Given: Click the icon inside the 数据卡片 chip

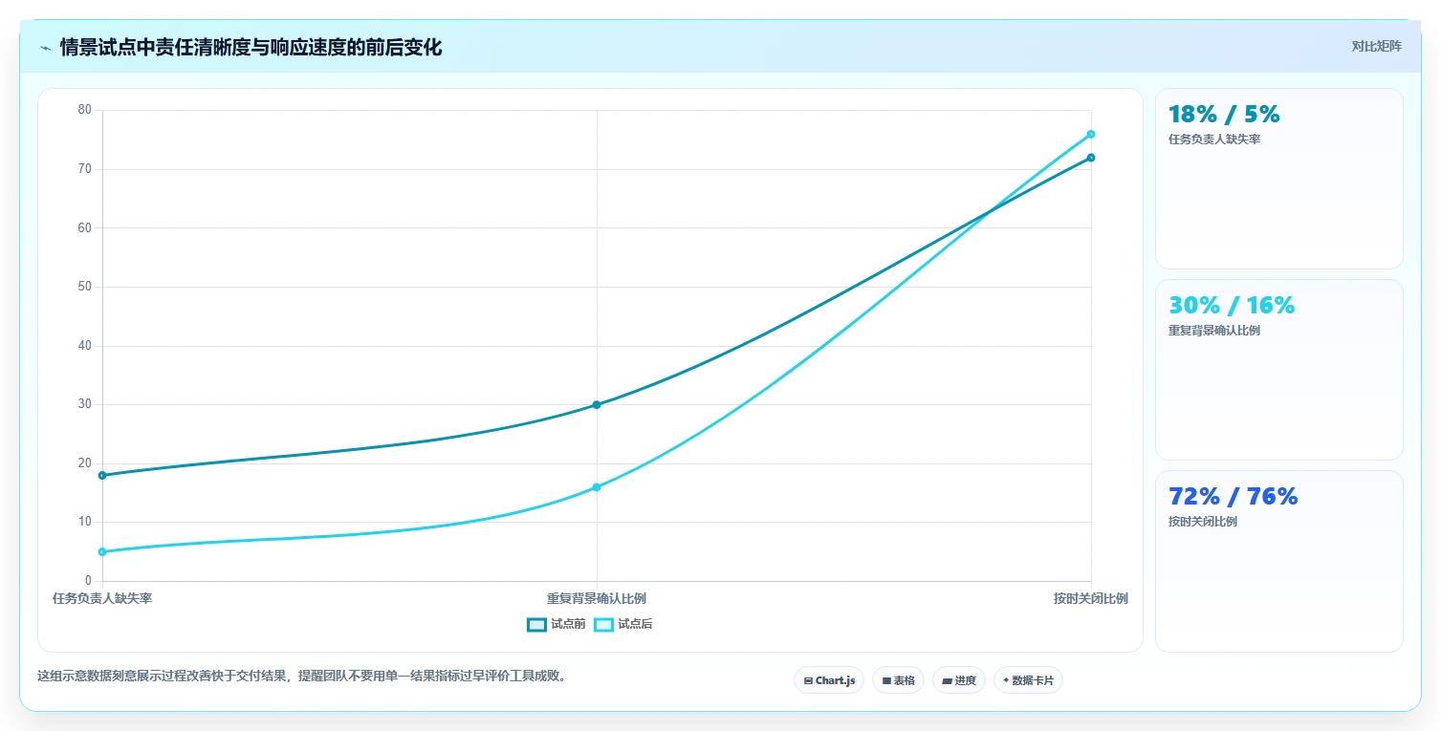Looking at the screenshot, I should click(1006, 681).
